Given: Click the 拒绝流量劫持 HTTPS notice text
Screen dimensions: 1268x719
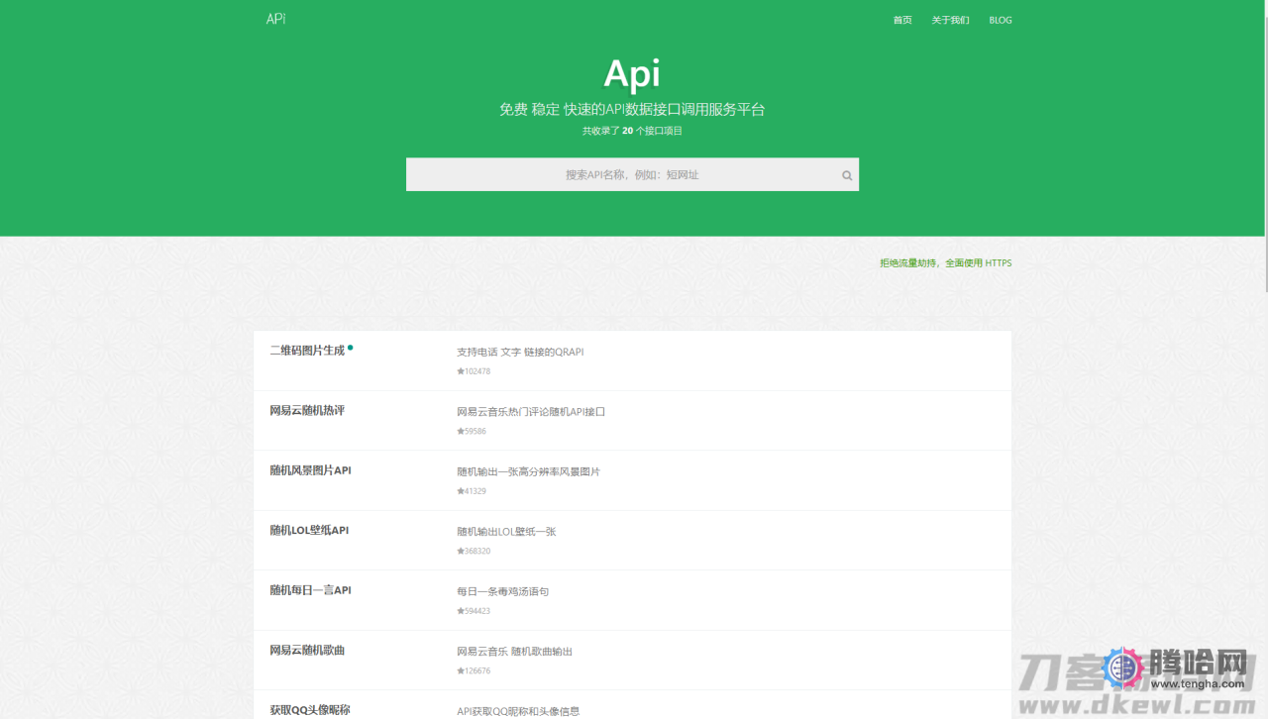Looking at the screenshot, I should pos(945,263).
